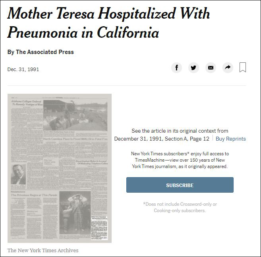The image size is (261, 257).
Task: Select The Associated Press byline
Action: tap(41, 52)
